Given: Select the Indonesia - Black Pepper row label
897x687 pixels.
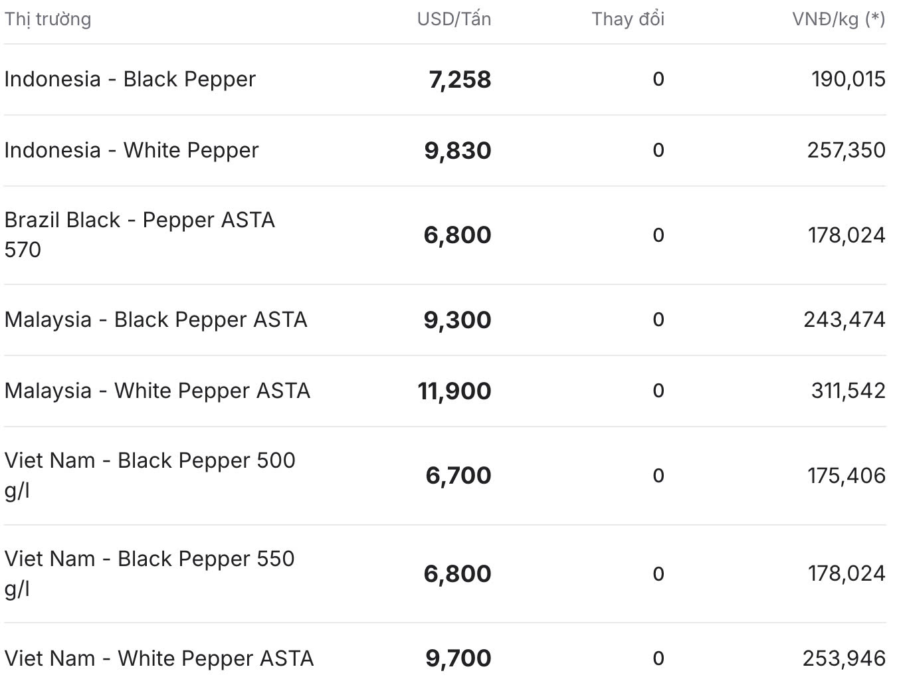Looking at the screenshot, I should tap(130, 79).
